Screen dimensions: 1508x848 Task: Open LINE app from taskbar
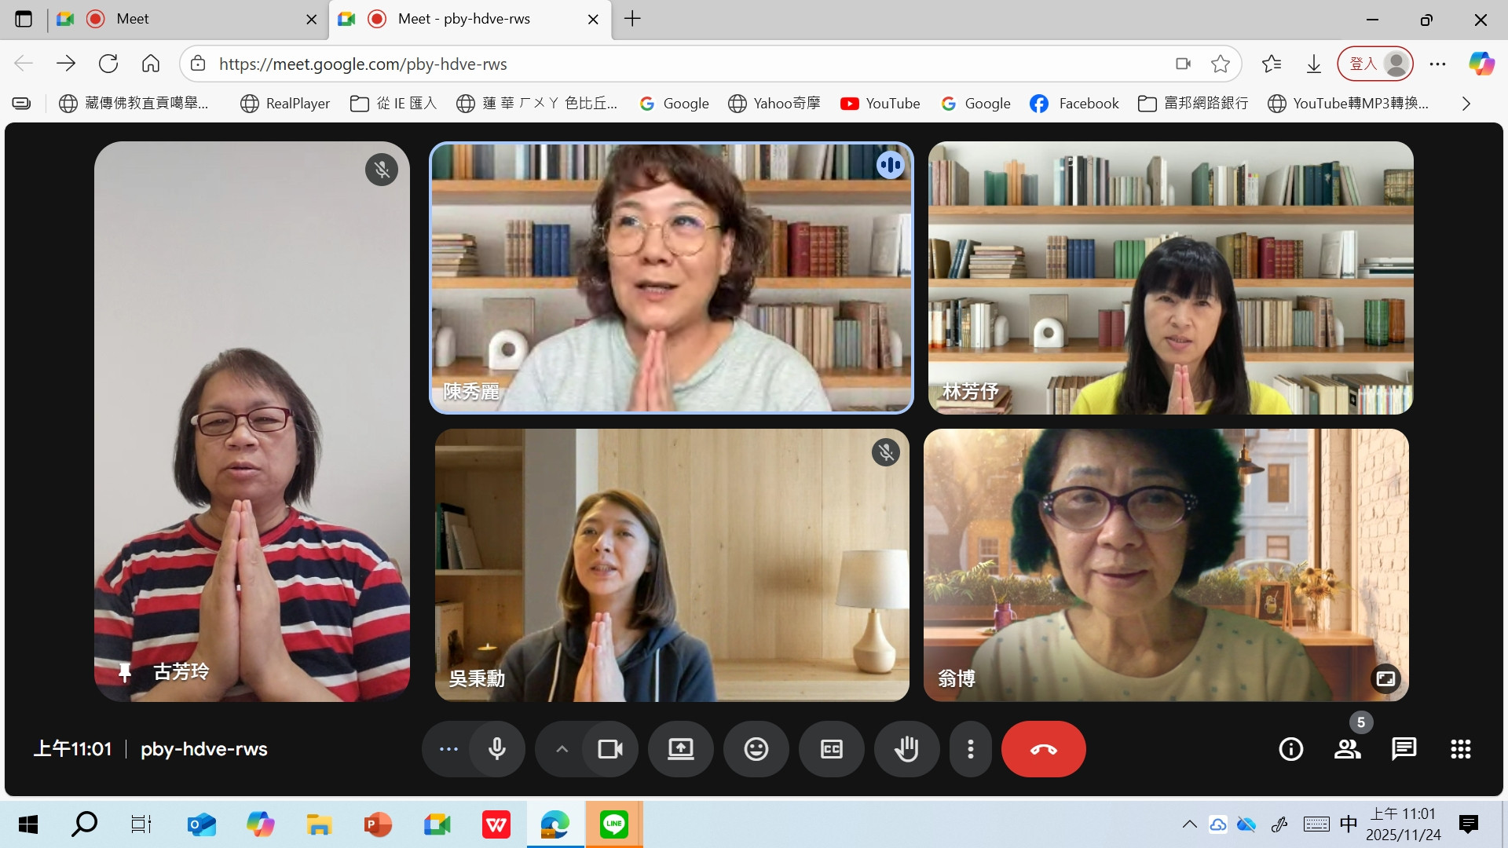[x=613, y=824]
